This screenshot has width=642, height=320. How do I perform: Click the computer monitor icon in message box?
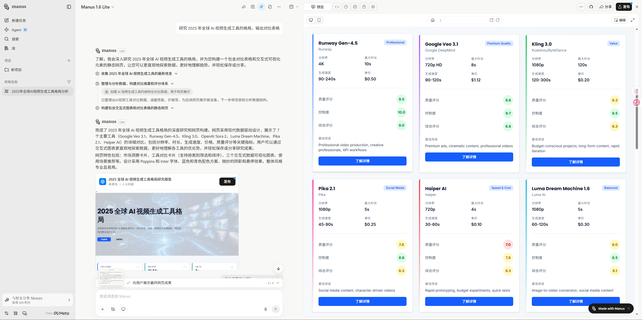point(123,309)
